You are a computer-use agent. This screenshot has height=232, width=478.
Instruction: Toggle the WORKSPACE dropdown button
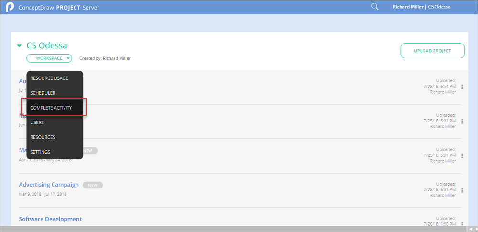pyautogui.click(x=49, y=58)
